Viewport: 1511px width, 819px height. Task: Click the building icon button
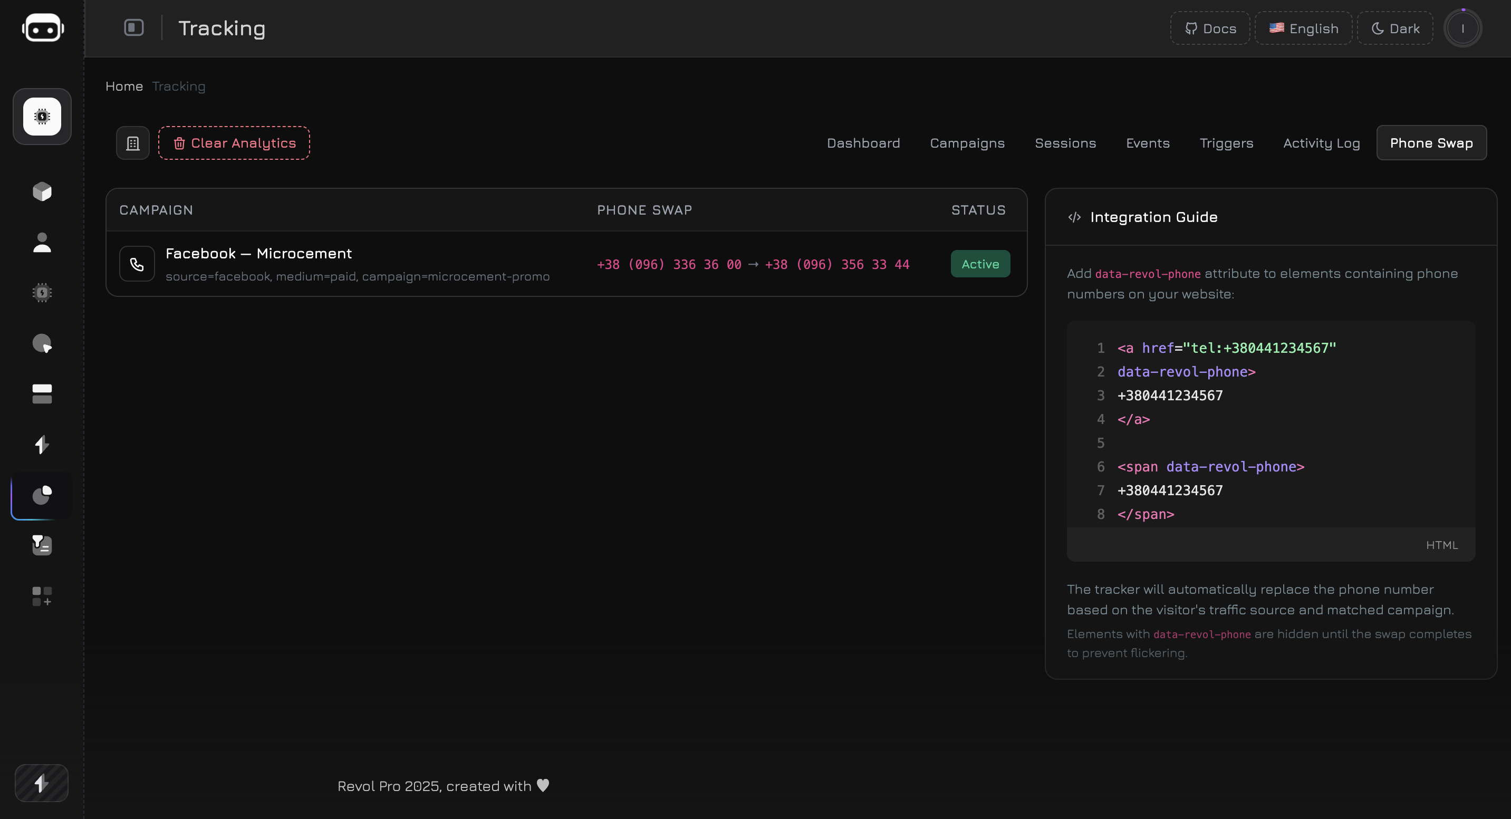[133, 143]
